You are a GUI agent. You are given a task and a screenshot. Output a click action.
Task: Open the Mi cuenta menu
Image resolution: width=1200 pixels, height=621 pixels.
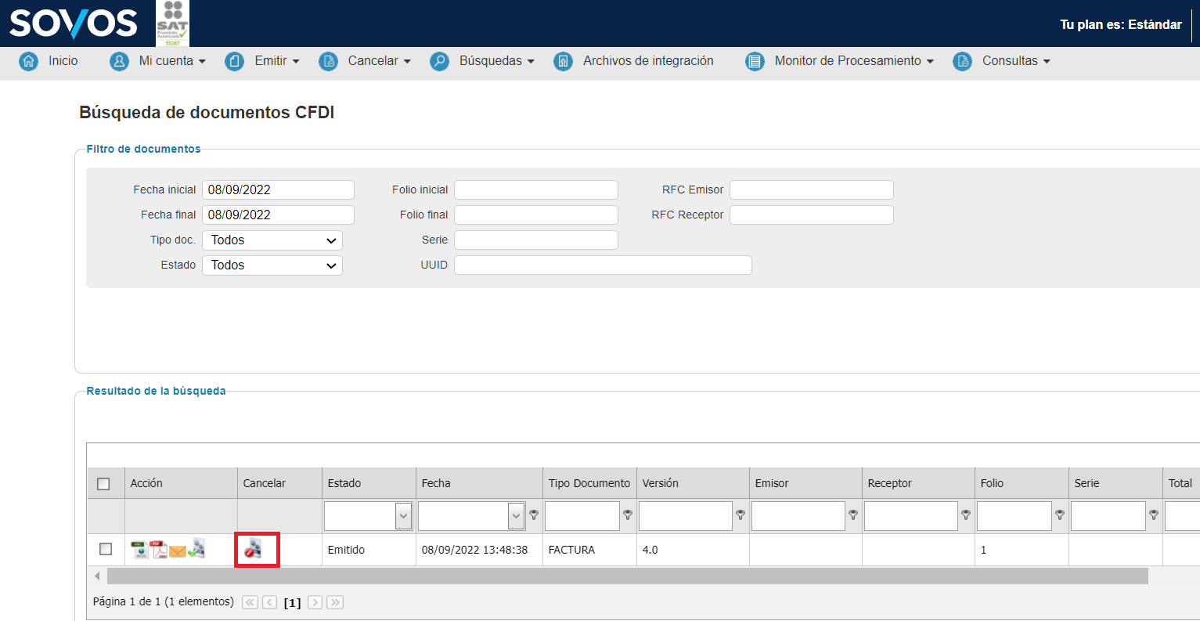[172, 61]
